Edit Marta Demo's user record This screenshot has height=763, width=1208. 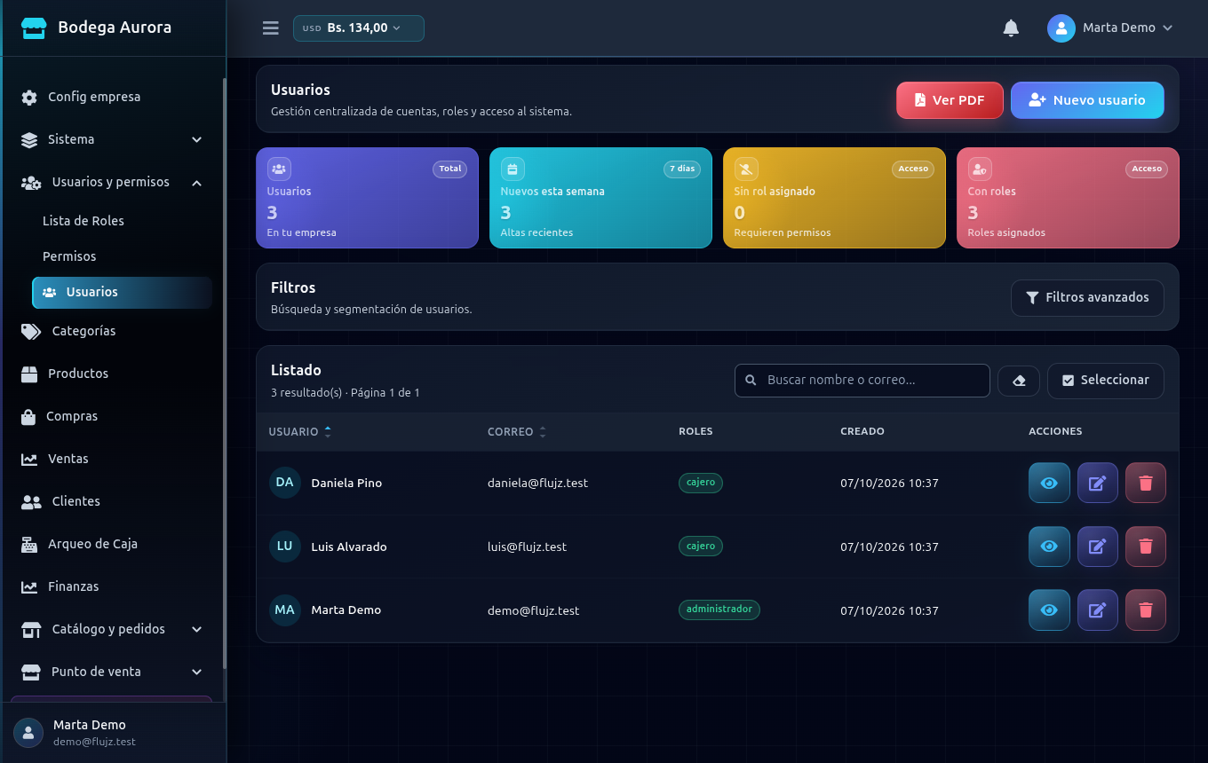pos(1097,610)
